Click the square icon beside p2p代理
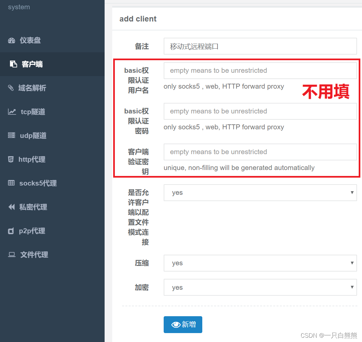The width and height of the screenshot is (362, 342). click(x=11, y=231)
